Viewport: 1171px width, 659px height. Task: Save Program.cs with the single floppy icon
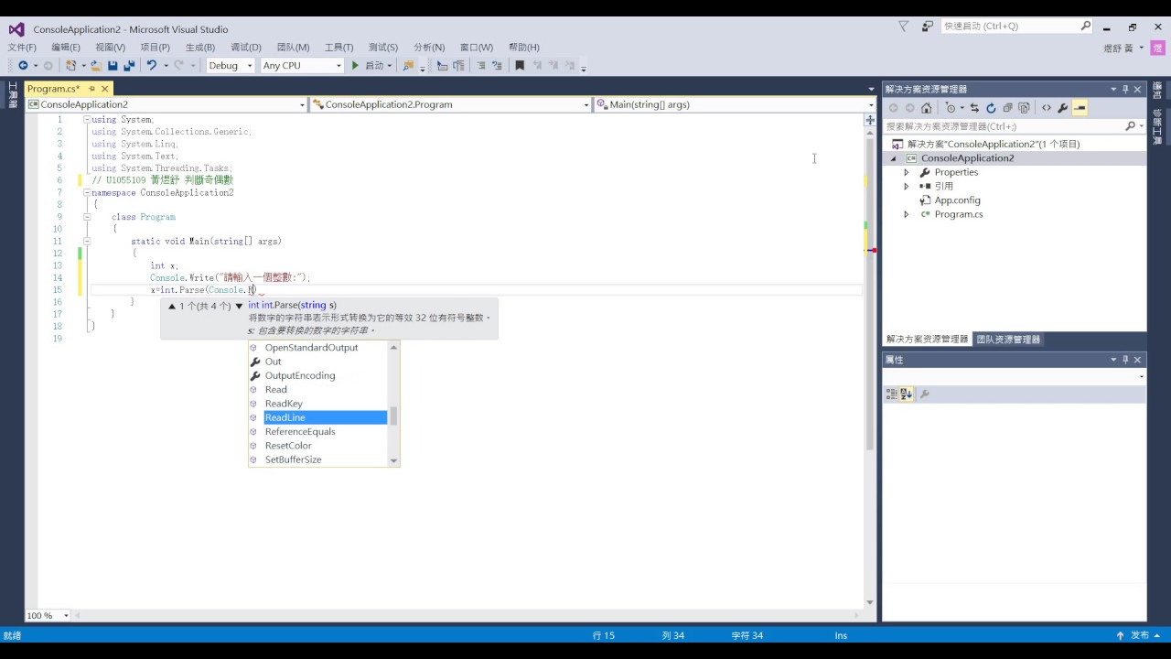pyautogui.click(x=113, y=66)
